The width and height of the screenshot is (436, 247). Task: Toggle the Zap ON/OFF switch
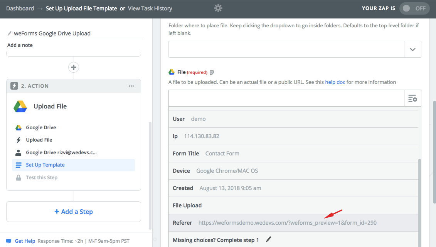[414, 8]
